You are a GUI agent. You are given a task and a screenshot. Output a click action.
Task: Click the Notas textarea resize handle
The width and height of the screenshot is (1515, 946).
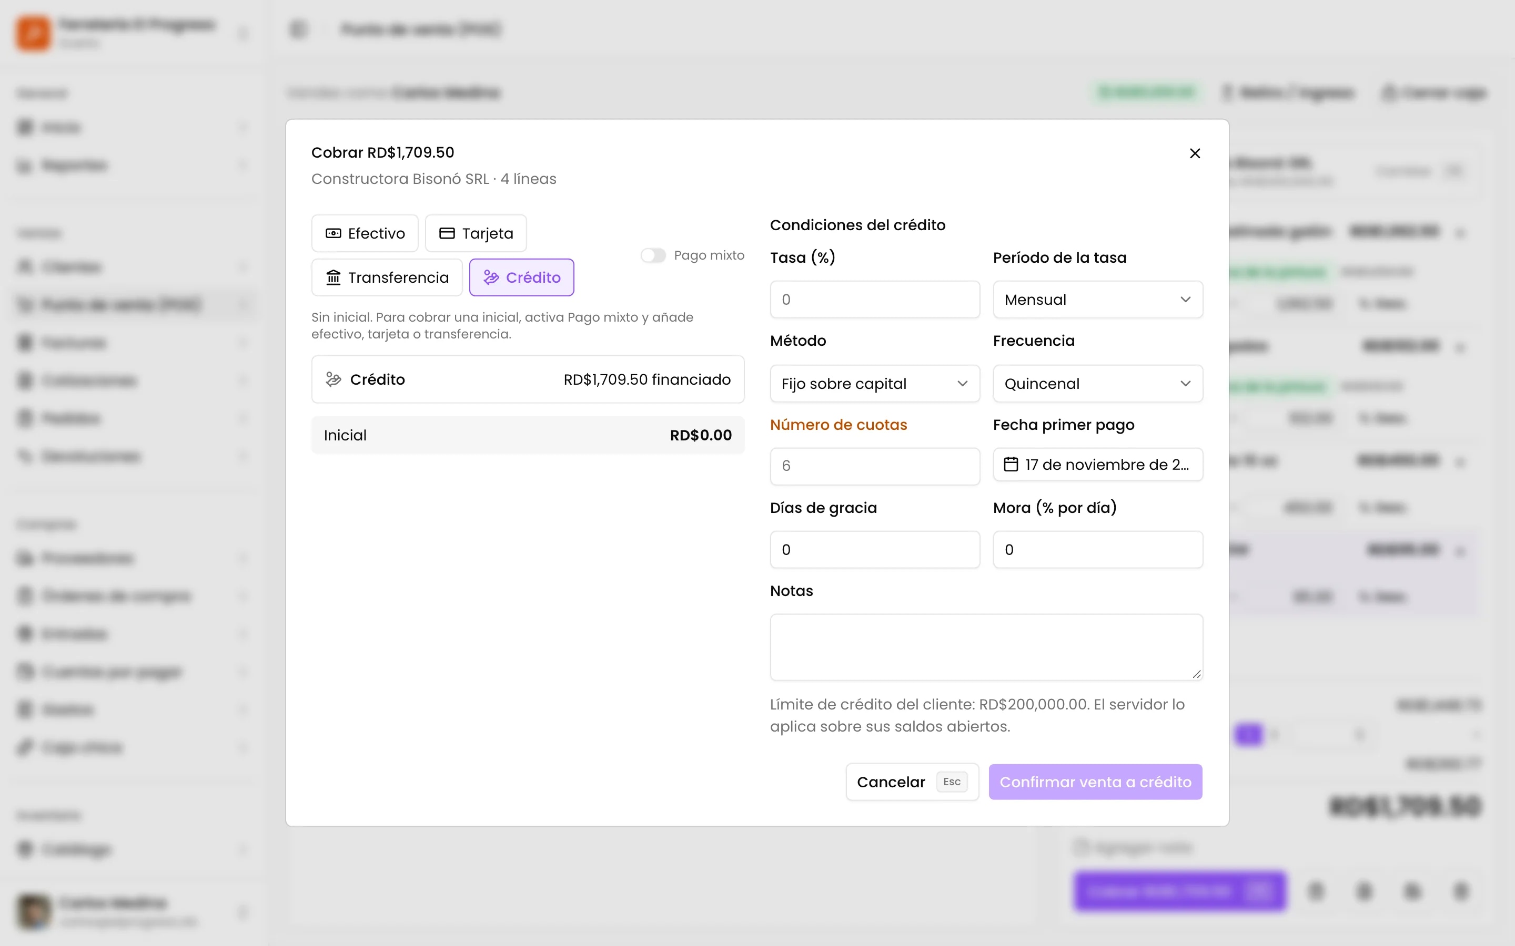[1196, 674]
